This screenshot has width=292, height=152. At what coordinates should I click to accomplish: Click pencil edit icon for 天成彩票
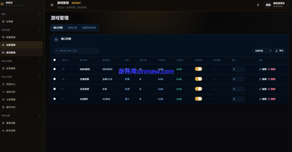point(260,79)
